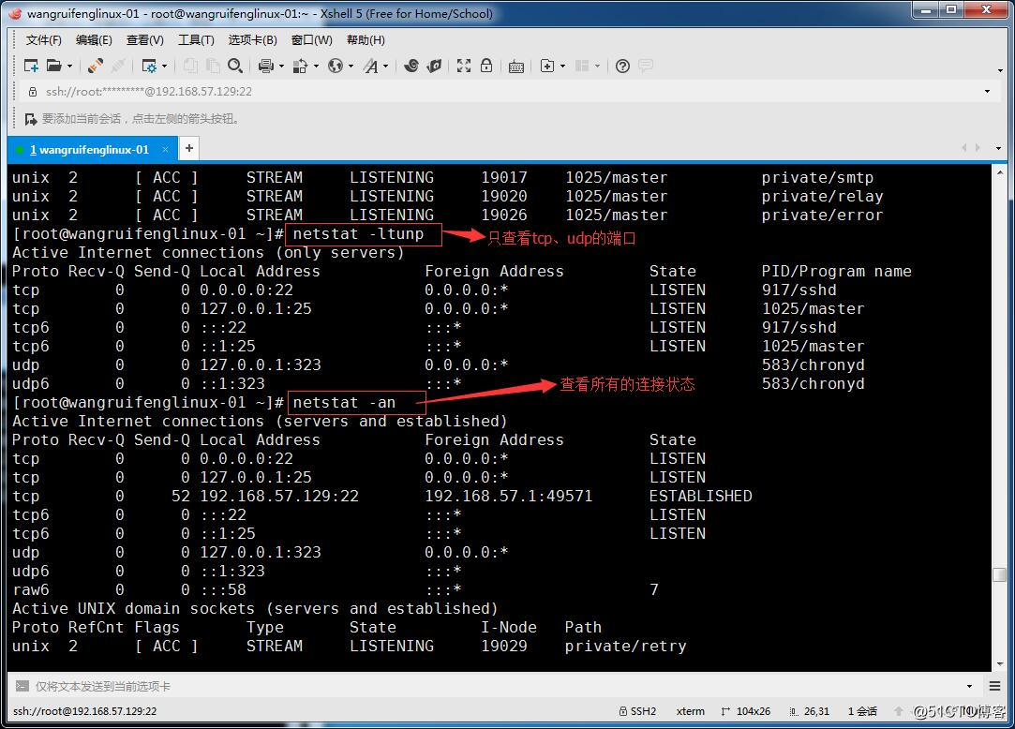This screenshot has height=729, width=1015.
Task: Click the terminal scrollbar up arrow
Action: click(999, 172)
